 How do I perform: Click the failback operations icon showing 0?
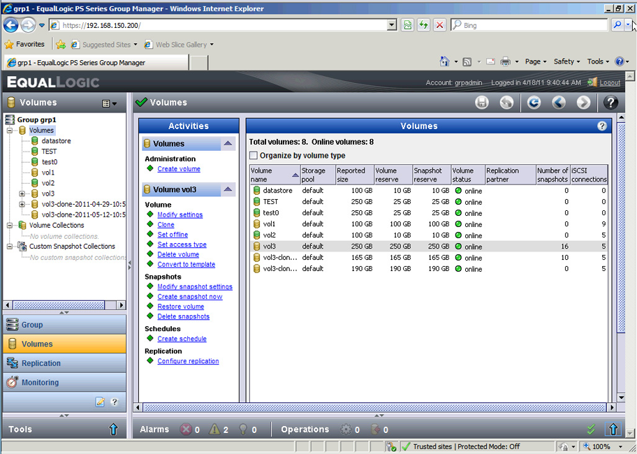(x=375, y=430)
